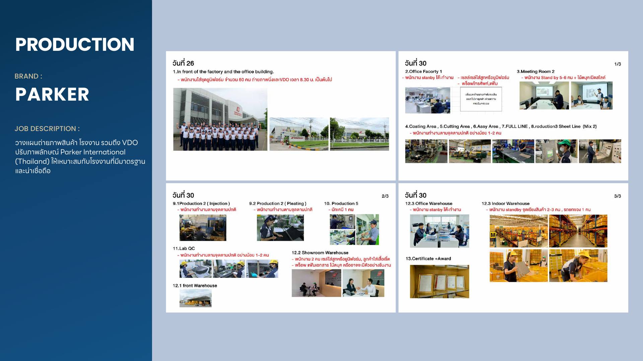This screenshot has height=361, width=643.
Task: Click red "Stand by 5-6" meeting room note
Action: [563, 78]
